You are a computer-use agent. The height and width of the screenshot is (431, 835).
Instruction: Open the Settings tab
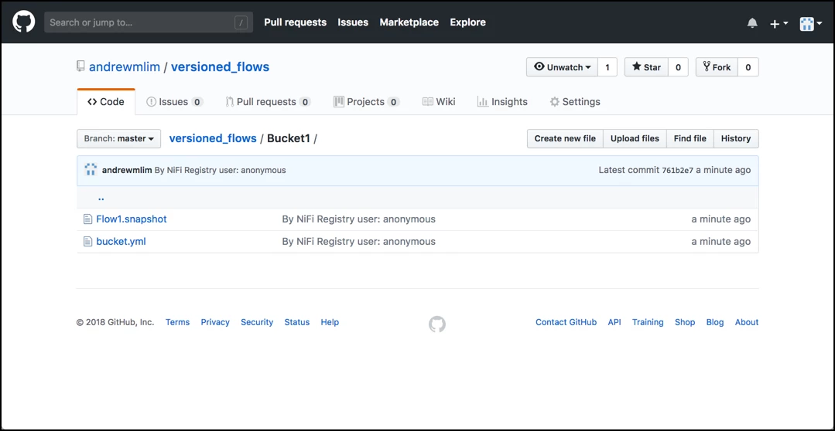pyautogui.click(x=575, y=101)
